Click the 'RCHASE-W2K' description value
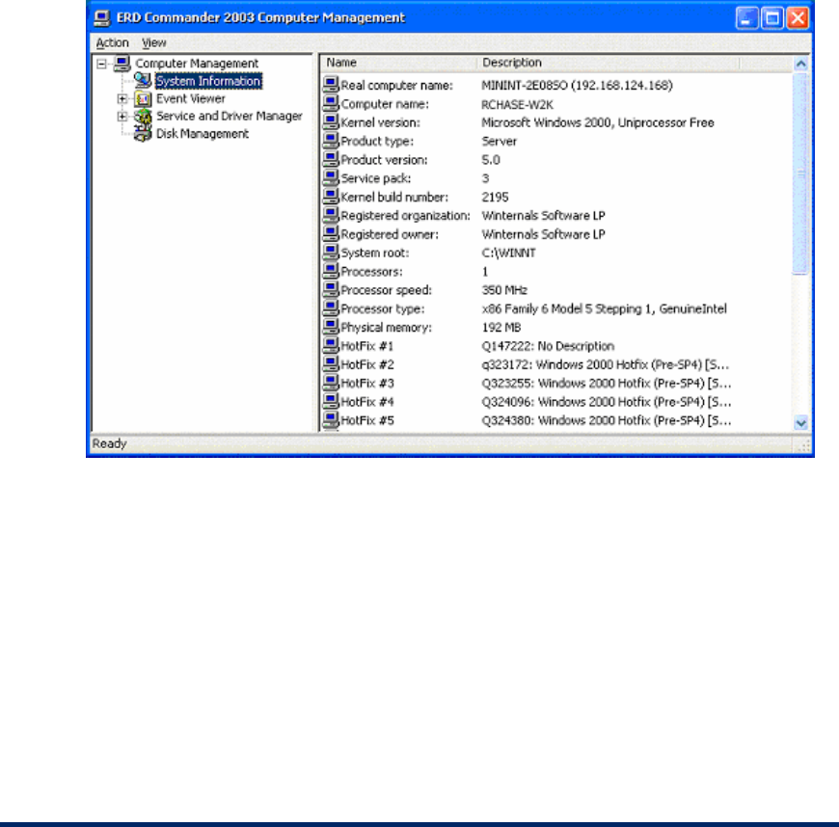 [517, 105]
